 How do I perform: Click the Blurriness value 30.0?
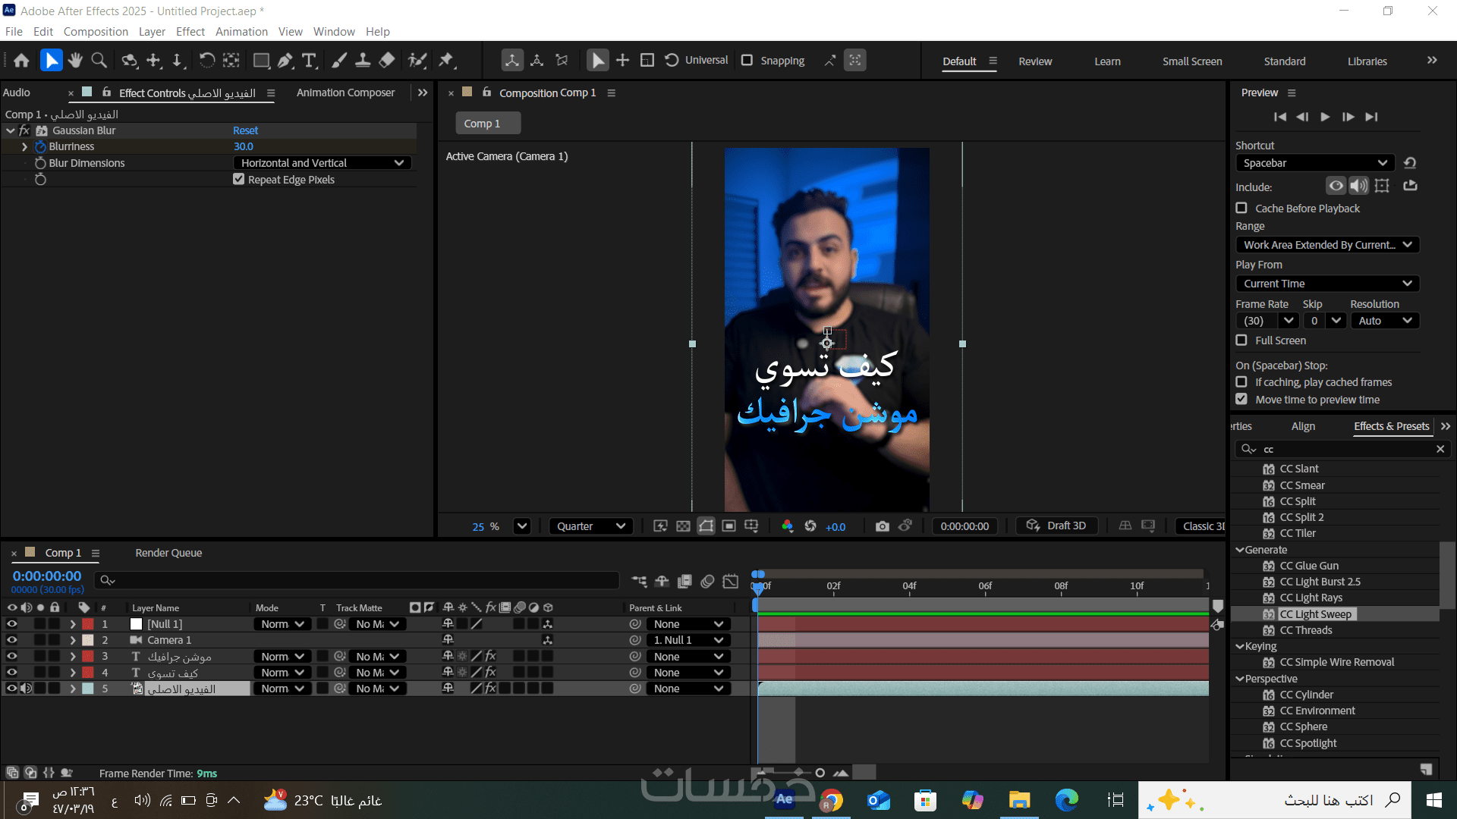point(243,146)
